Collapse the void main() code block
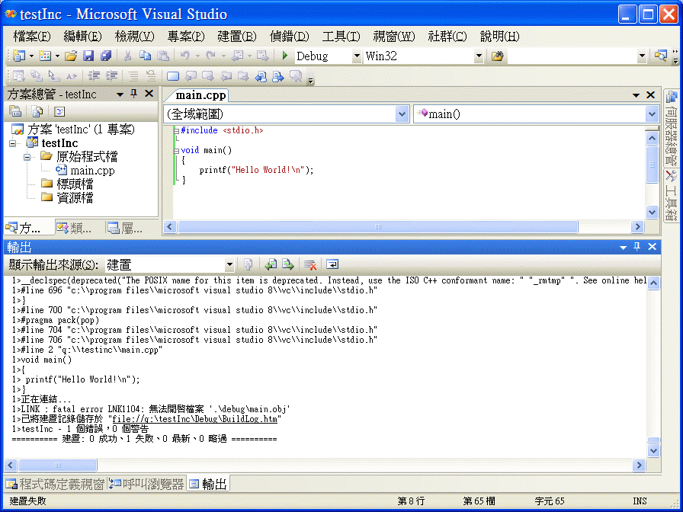Viewport: 683px width, 512px height. coord(176,151)
